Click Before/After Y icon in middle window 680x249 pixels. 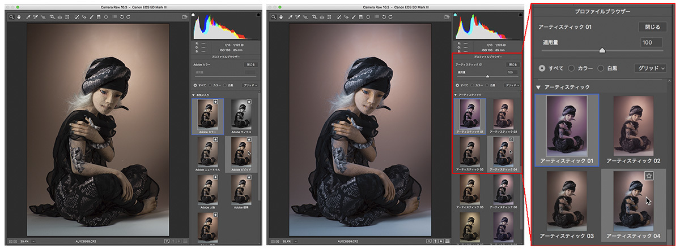point(429,241)
